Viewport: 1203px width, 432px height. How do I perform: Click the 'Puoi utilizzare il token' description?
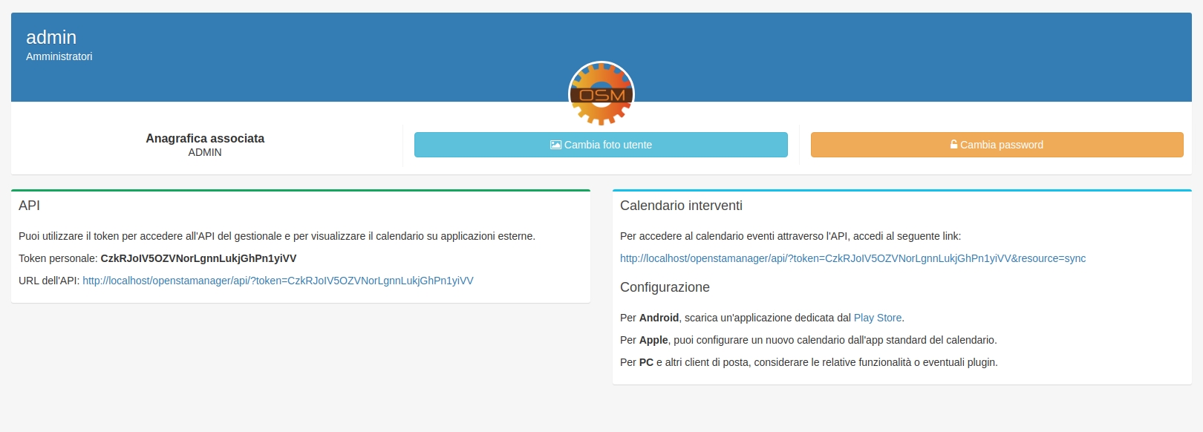click(276, 236)
